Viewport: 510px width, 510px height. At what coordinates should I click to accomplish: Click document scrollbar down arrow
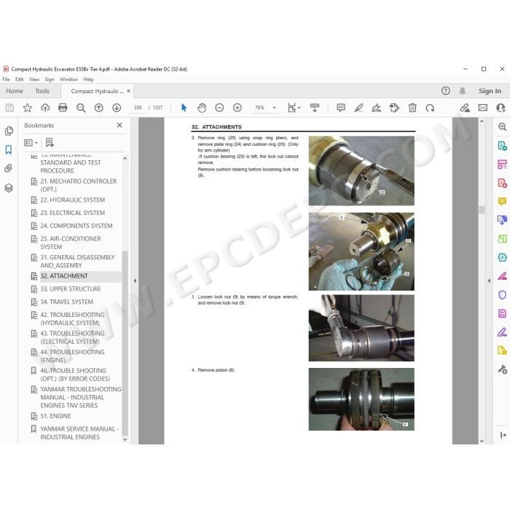(482, 441)
